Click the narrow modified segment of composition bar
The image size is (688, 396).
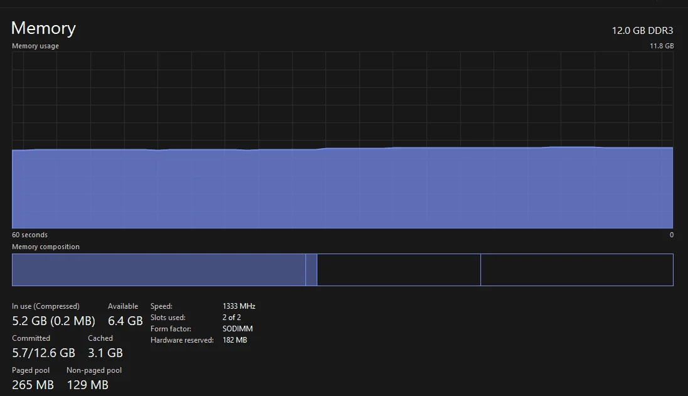tap(311, 270)
